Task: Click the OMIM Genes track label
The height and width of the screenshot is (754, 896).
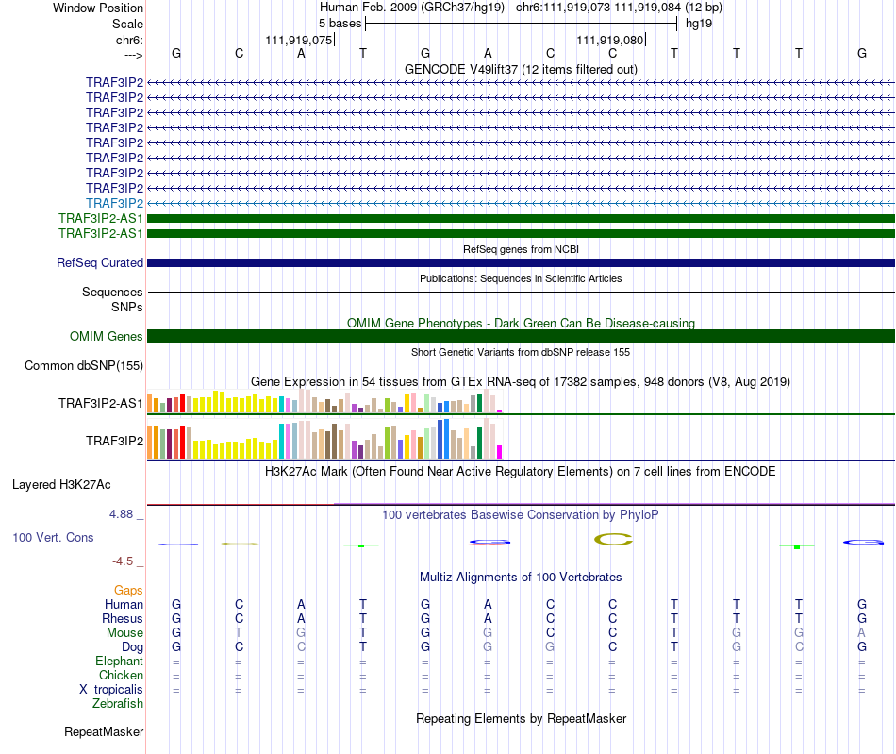Action: pyautogui.click(x=107, y=337)
